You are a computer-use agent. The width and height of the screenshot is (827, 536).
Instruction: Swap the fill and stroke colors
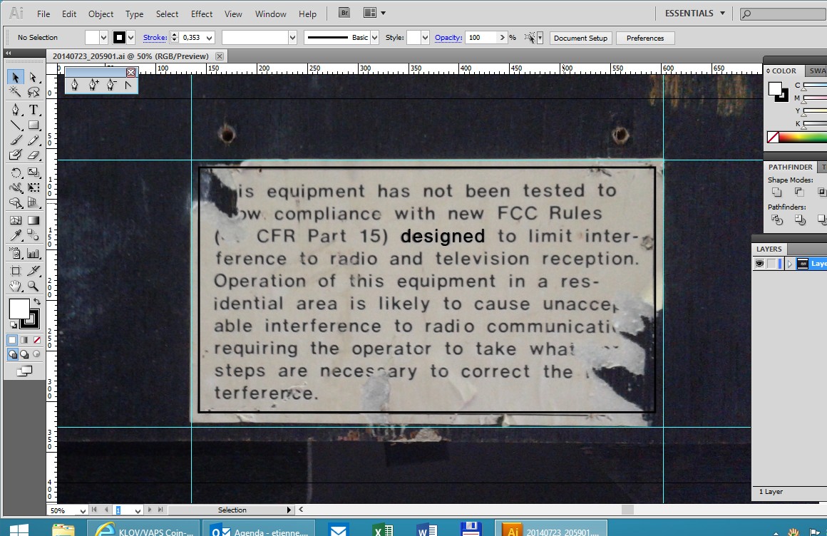37,301
